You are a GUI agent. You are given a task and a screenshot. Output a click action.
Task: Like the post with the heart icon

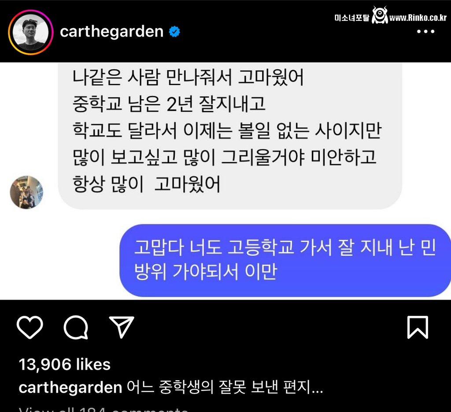(x=30, y=327)
